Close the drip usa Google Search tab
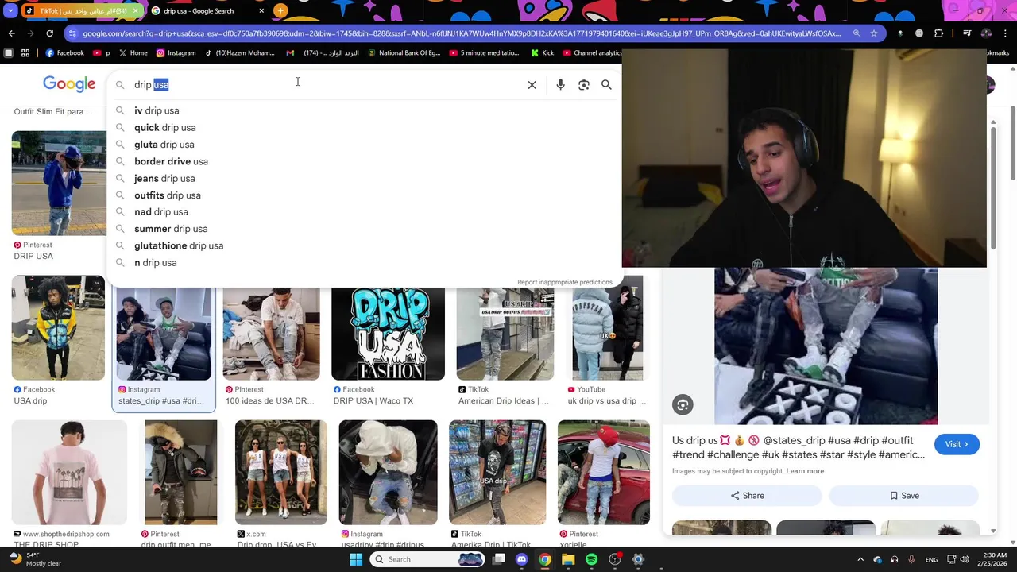The image size is (1017, 572). (261, 11)
